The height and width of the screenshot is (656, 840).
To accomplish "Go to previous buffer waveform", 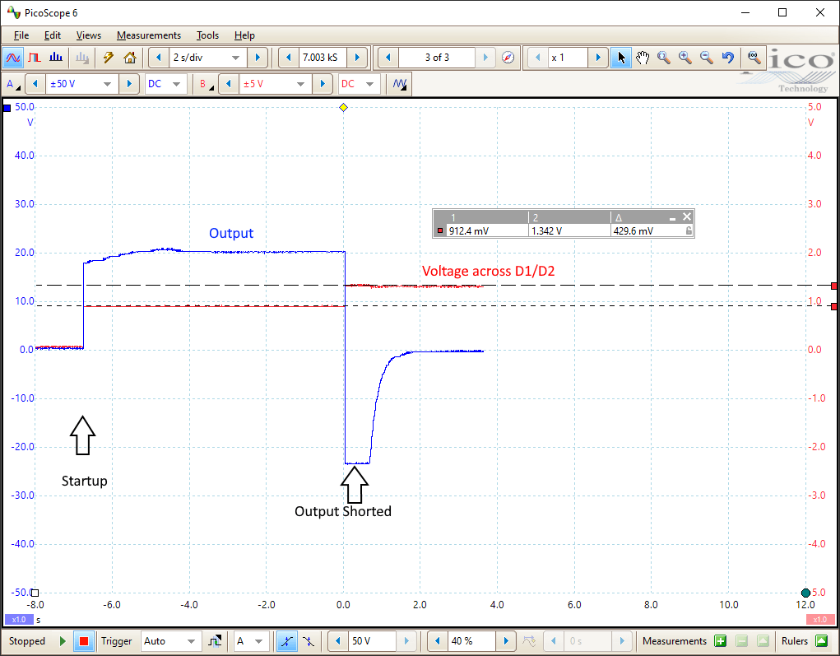I will tap(388, 58).
